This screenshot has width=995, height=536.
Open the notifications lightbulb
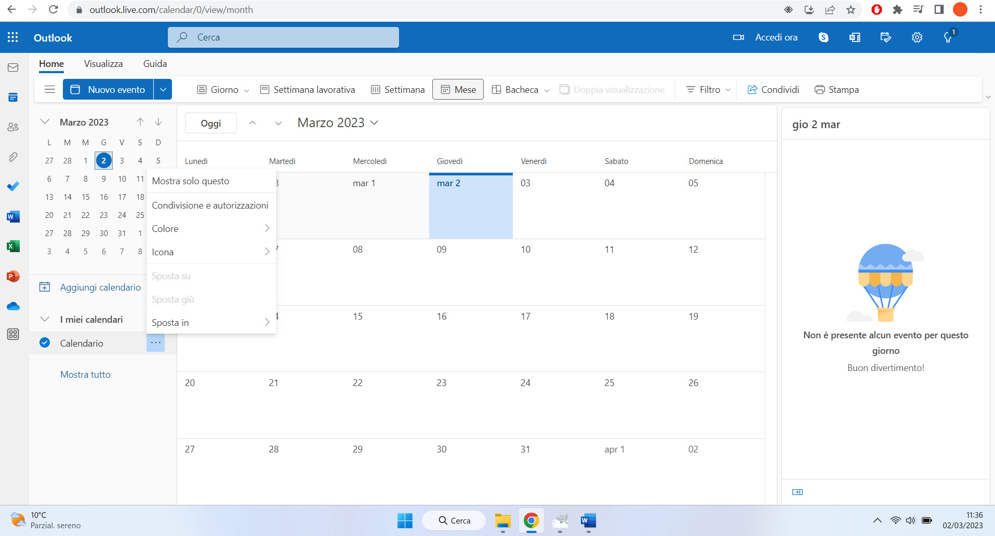948,37
